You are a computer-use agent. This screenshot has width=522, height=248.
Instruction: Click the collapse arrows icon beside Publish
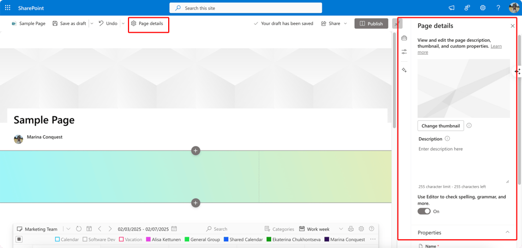397,23
